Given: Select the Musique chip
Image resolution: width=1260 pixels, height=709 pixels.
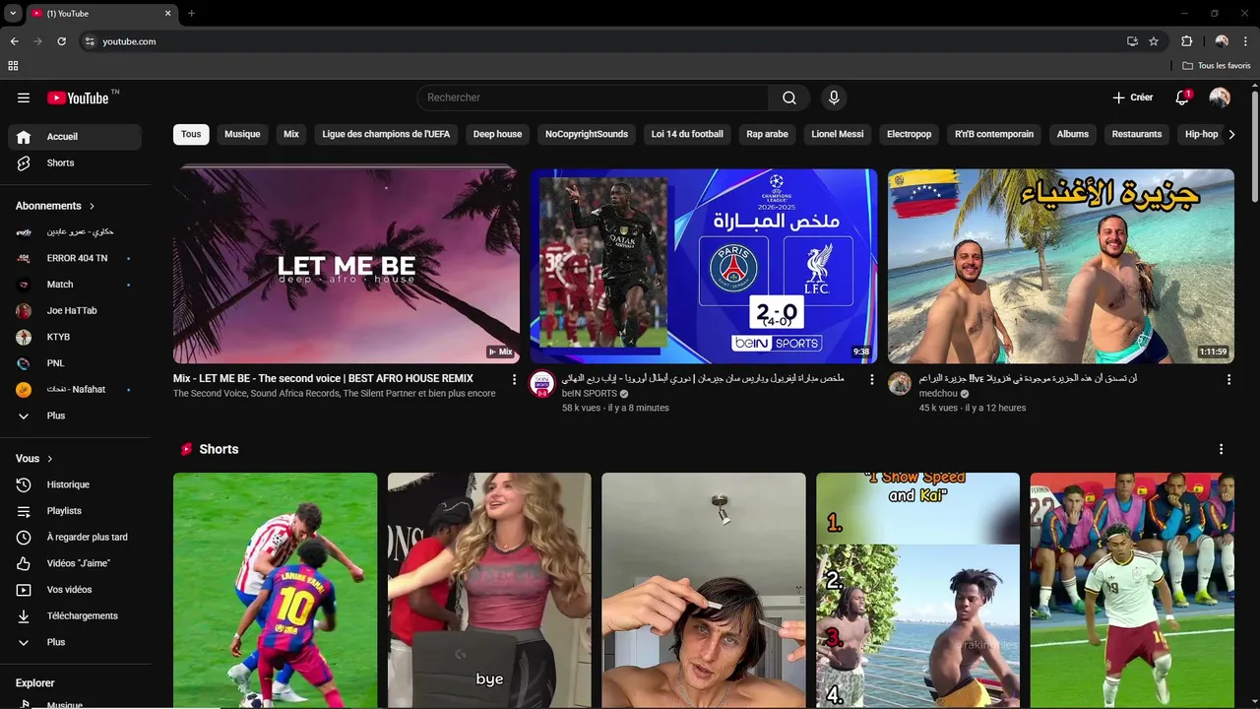Looking at the screenshot, I should [x=242, y=134].
